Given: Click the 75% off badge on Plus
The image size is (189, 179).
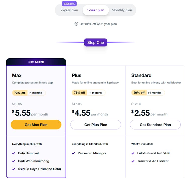Looking at the screenshot, I should coord(79,93).
